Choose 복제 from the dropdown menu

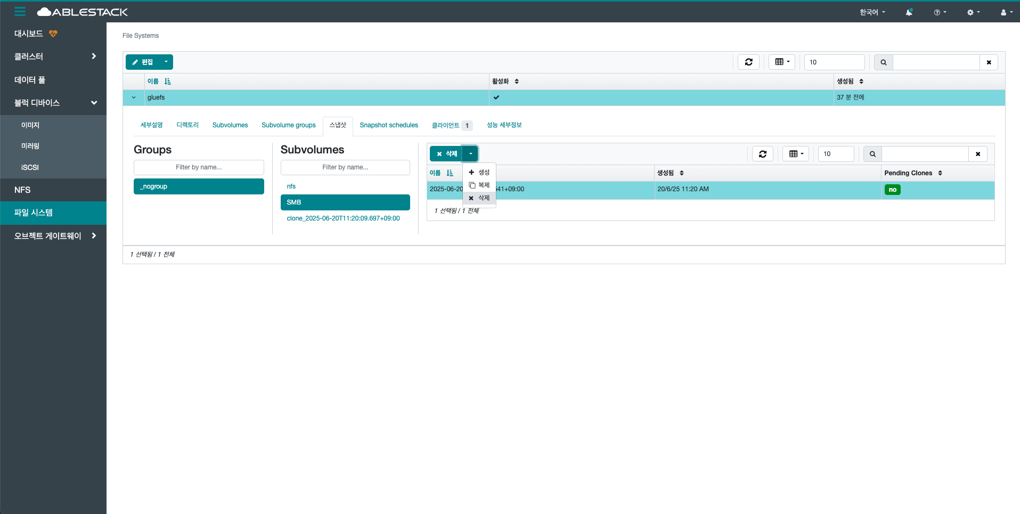pos(479,185)
